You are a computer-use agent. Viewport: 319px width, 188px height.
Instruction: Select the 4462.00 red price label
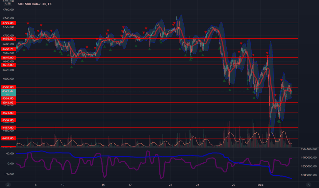[x=8, y=138]
